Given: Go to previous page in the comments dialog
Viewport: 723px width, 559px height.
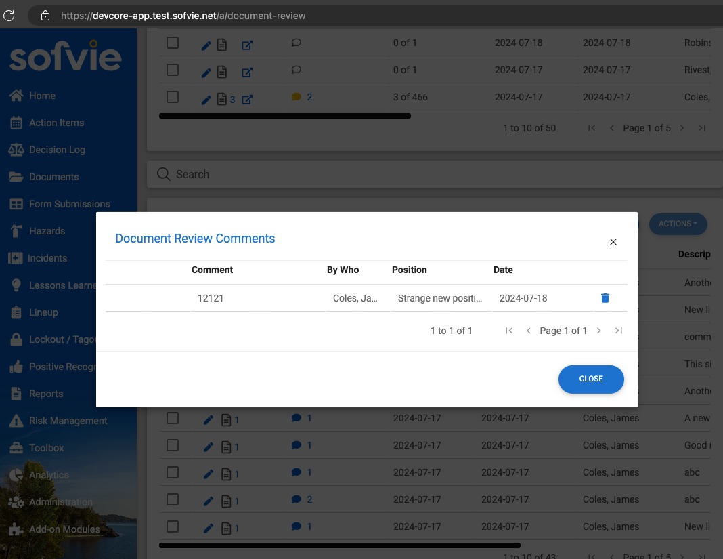Looking at the screenshot, I should (x=529, y=331).
